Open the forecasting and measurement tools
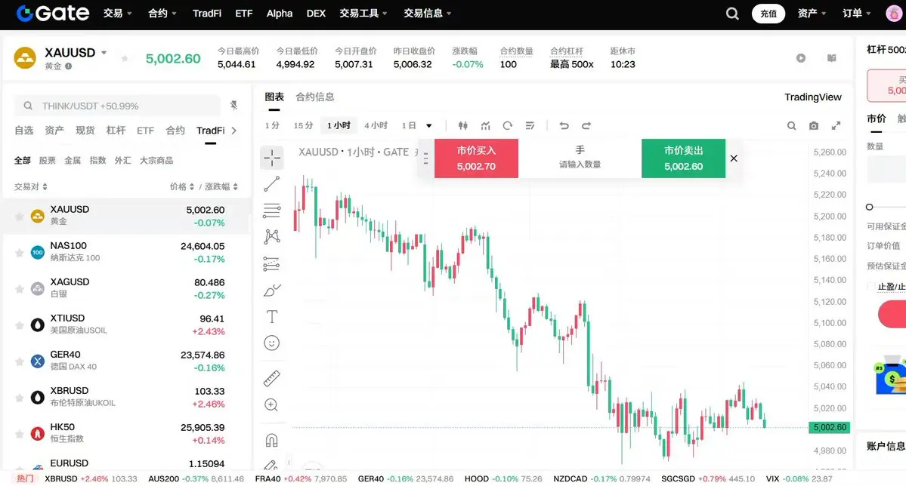The width and height of the screenshot is (906, 486). point(271,264)
